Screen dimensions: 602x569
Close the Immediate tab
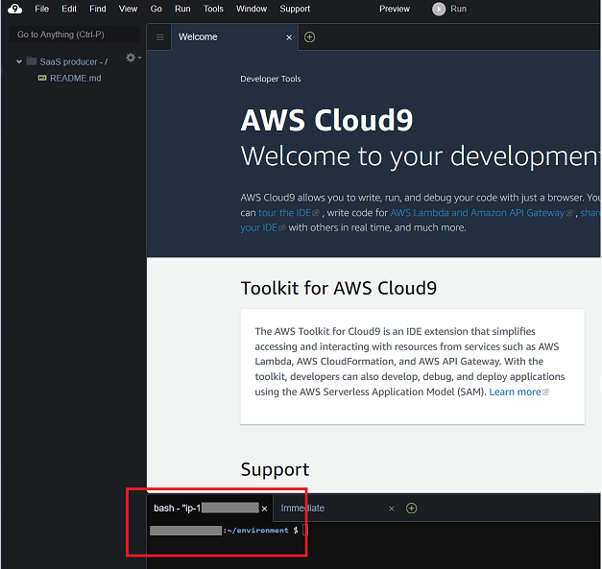(391, 509)
